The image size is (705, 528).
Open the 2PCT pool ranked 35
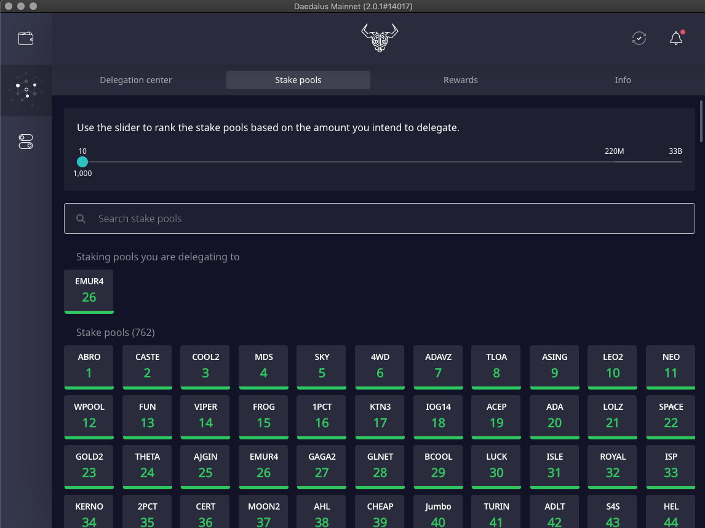147,512
